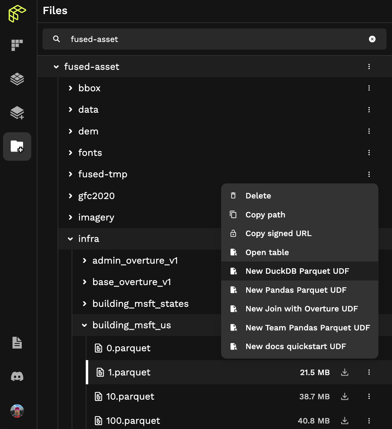Screen dimensions: 392x429
Task: Click the user profile avatar
Action: [x=17, y=411]
